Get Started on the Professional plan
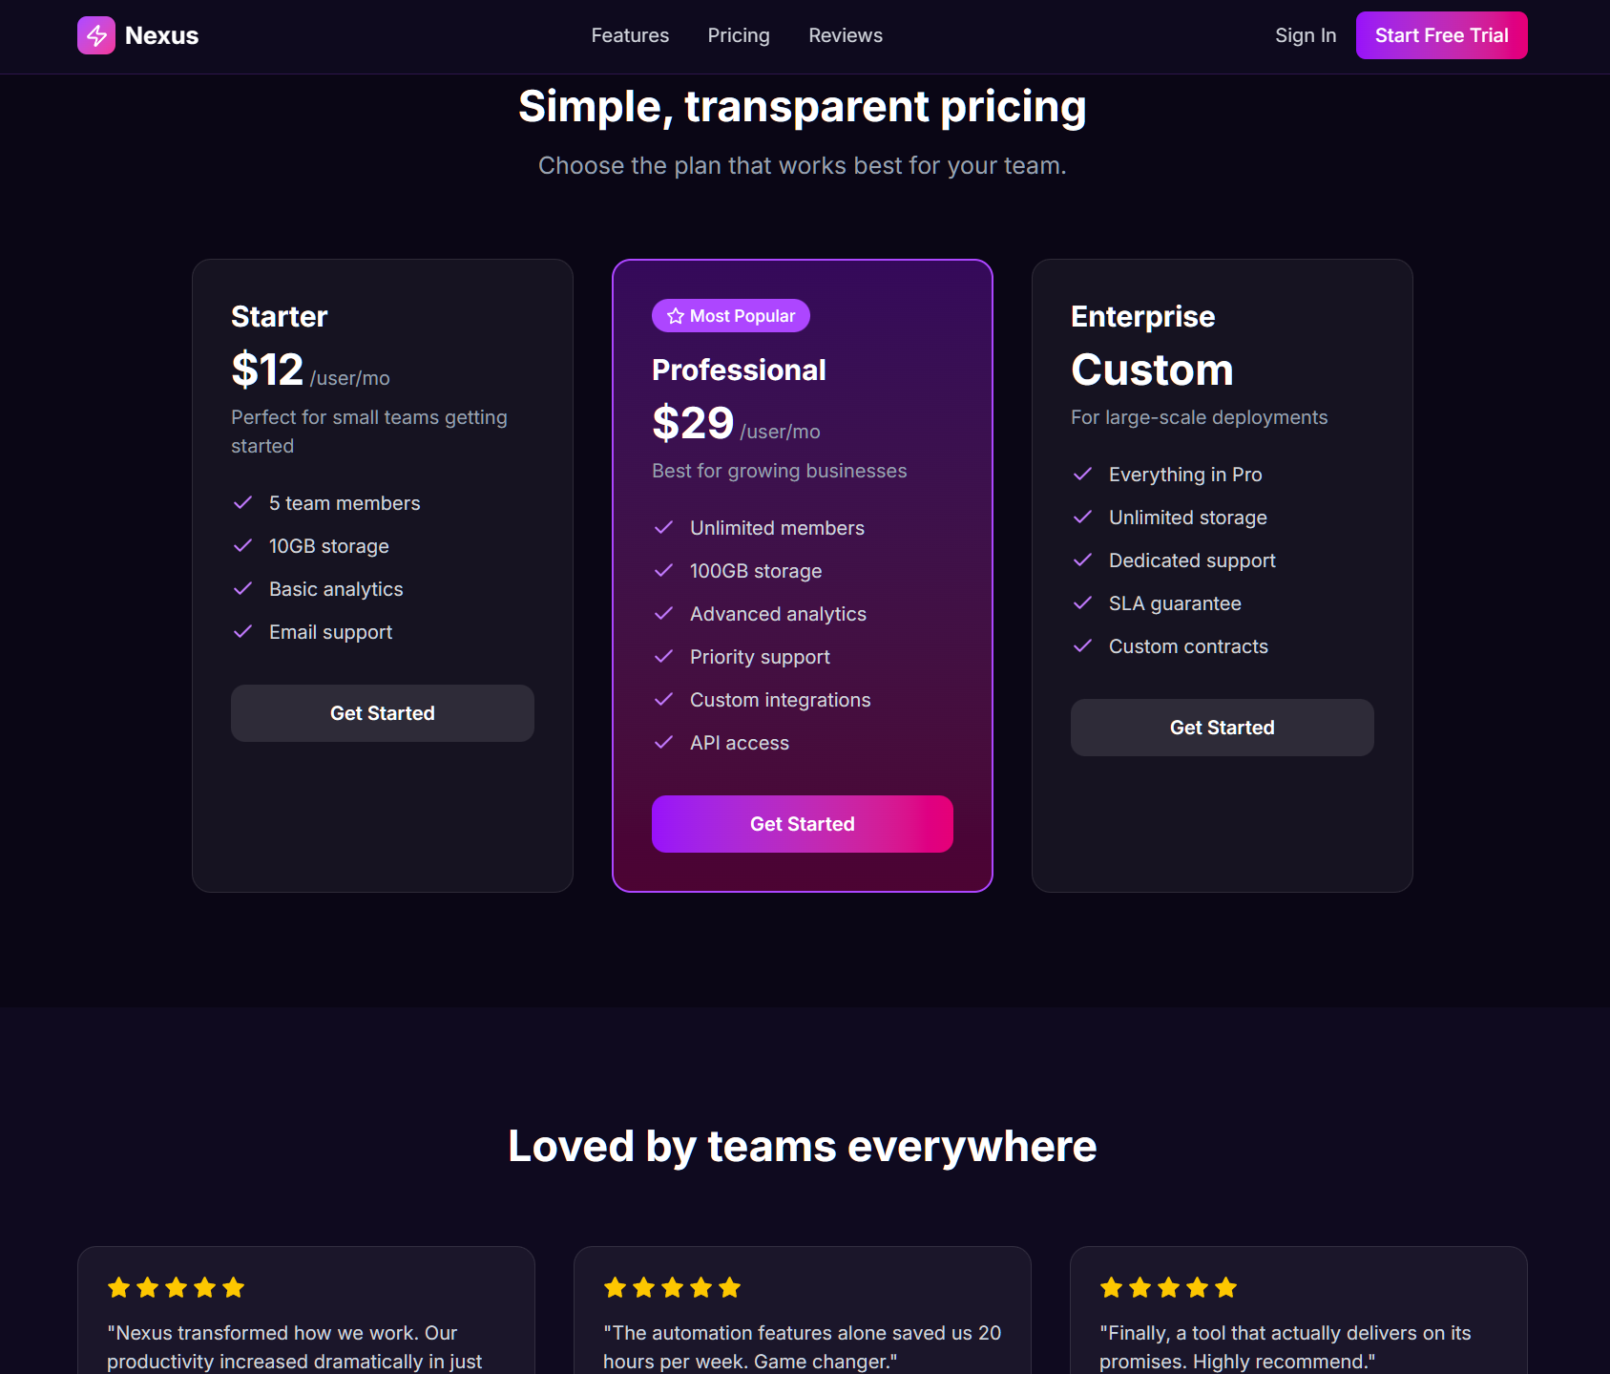The width and height of the screenshot is (1610, 1374). click(802, 823)
